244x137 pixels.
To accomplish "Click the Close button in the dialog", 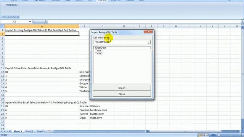I will point(122,94).
